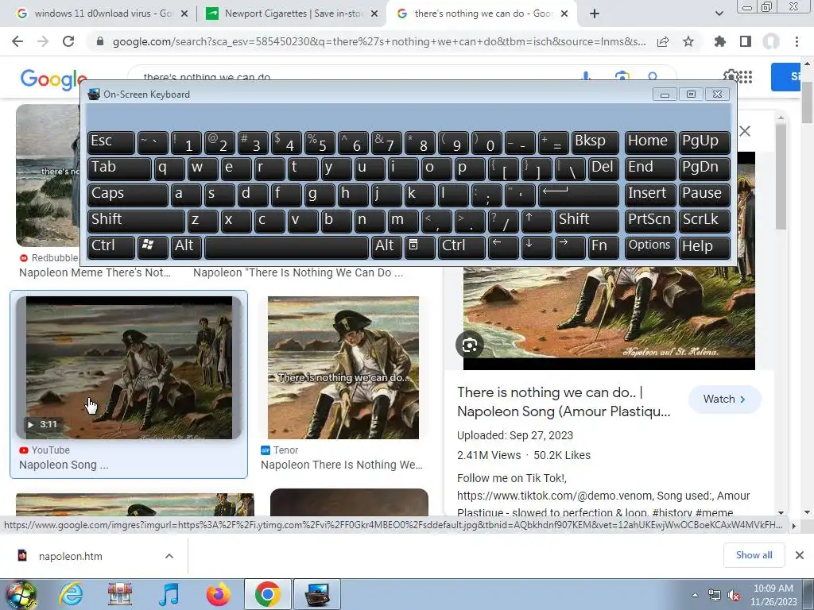Open Google quick settings gear

[730, 75]
